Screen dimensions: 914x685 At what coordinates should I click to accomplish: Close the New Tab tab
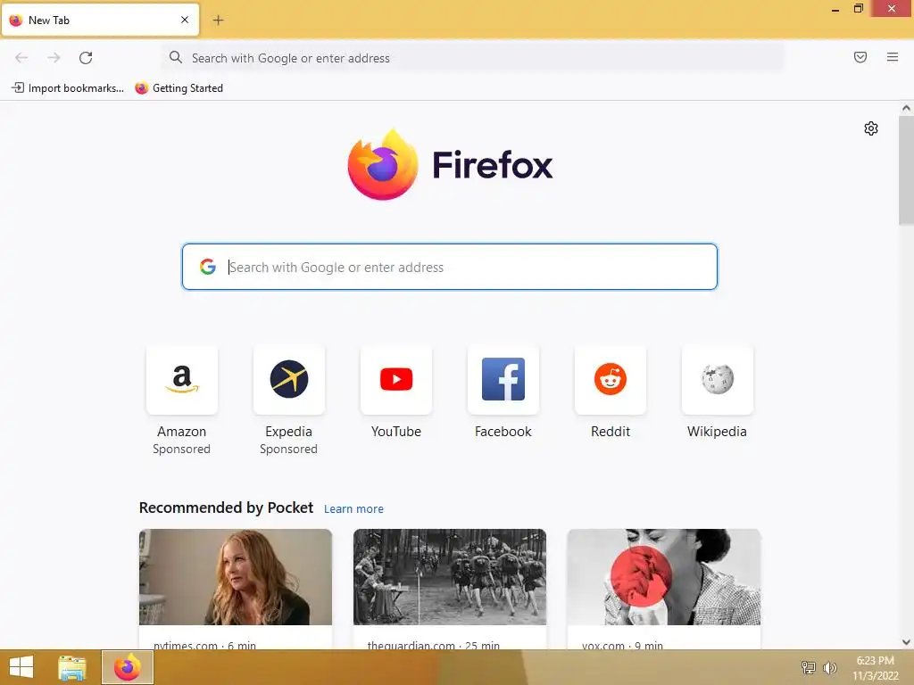pyautogui.click(x=185, y=20)
